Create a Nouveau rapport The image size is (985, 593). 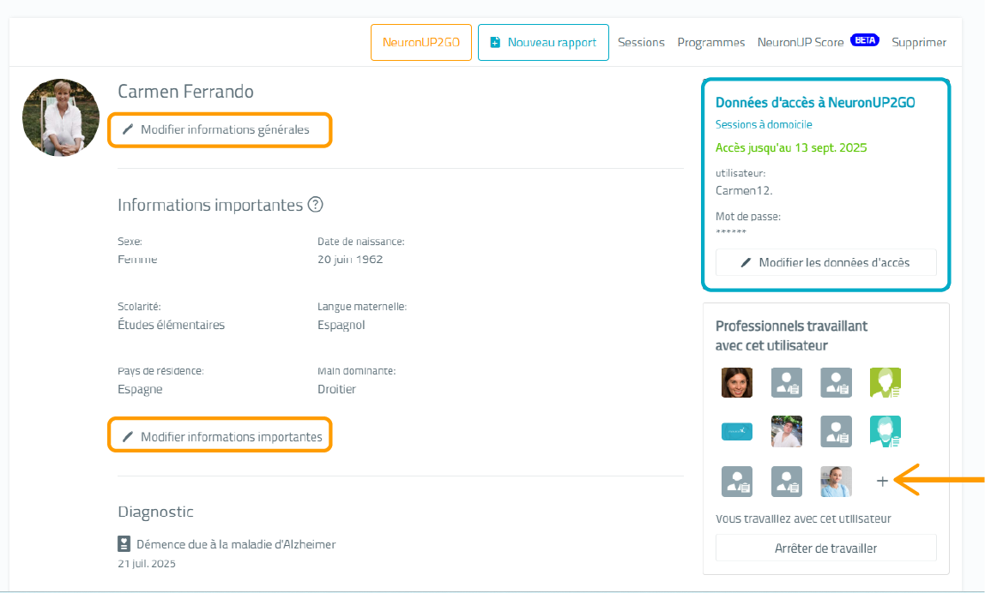pos(543,43)
